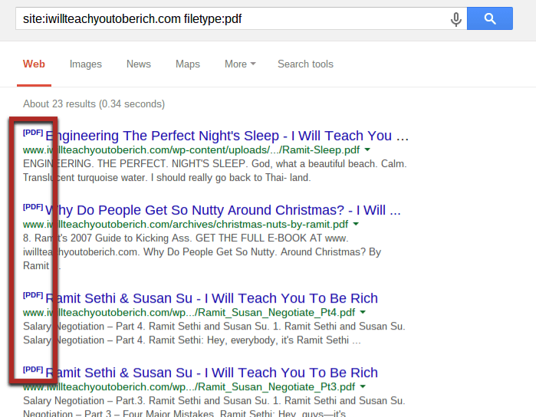Click the About 23 results count text
The width and height of the screenshot is (536, 417).
(x=94, y=104)
